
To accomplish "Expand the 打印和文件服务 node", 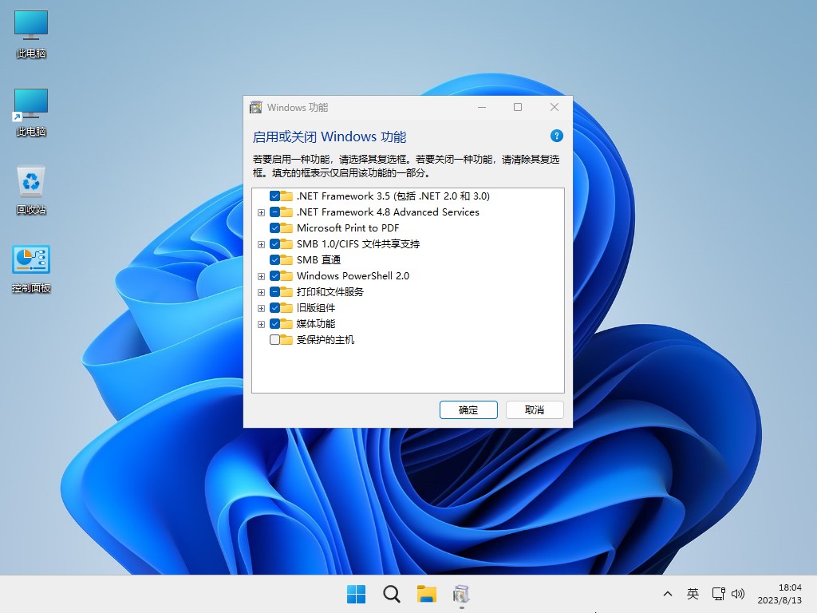I will [x=261, y=292].
